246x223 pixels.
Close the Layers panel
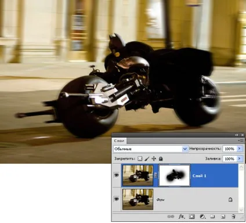[x=243, y=135]
